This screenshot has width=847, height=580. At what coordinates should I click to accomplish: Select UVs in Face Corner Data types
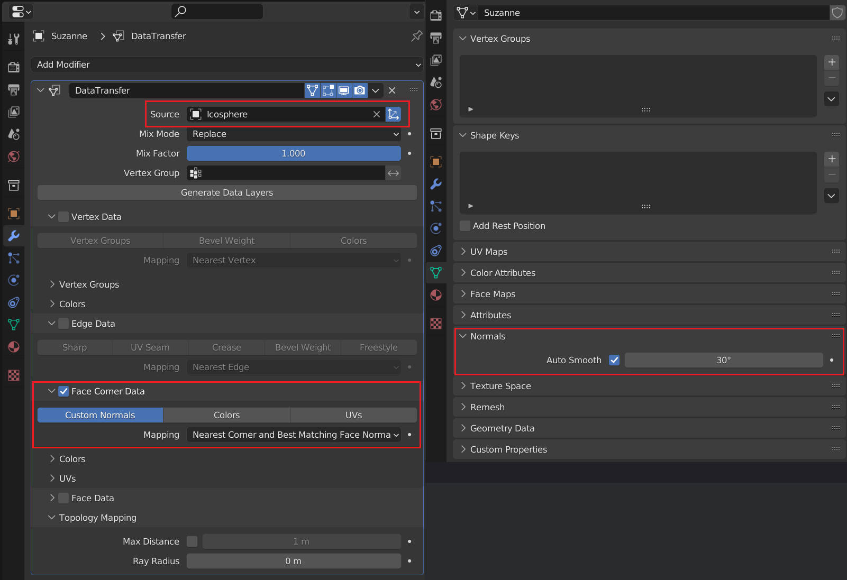353,415
